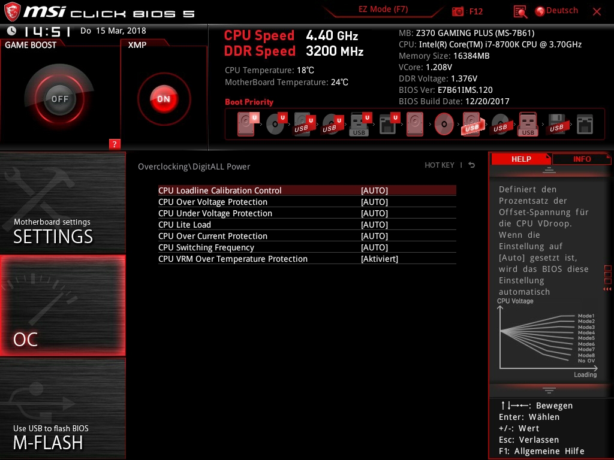
Task: Open CPU Under Voltage Protection [AUTO] value
Action: pos(374,213)
